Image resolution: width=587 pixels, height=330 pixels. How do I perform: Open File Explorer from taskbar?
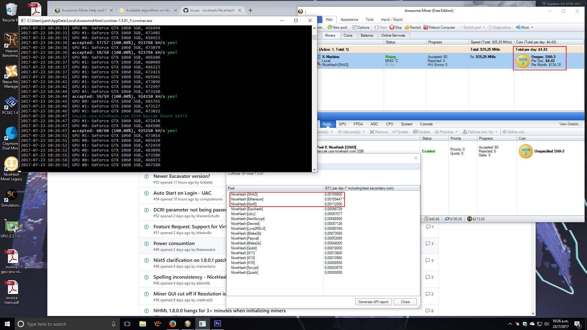tap(143, 324)
